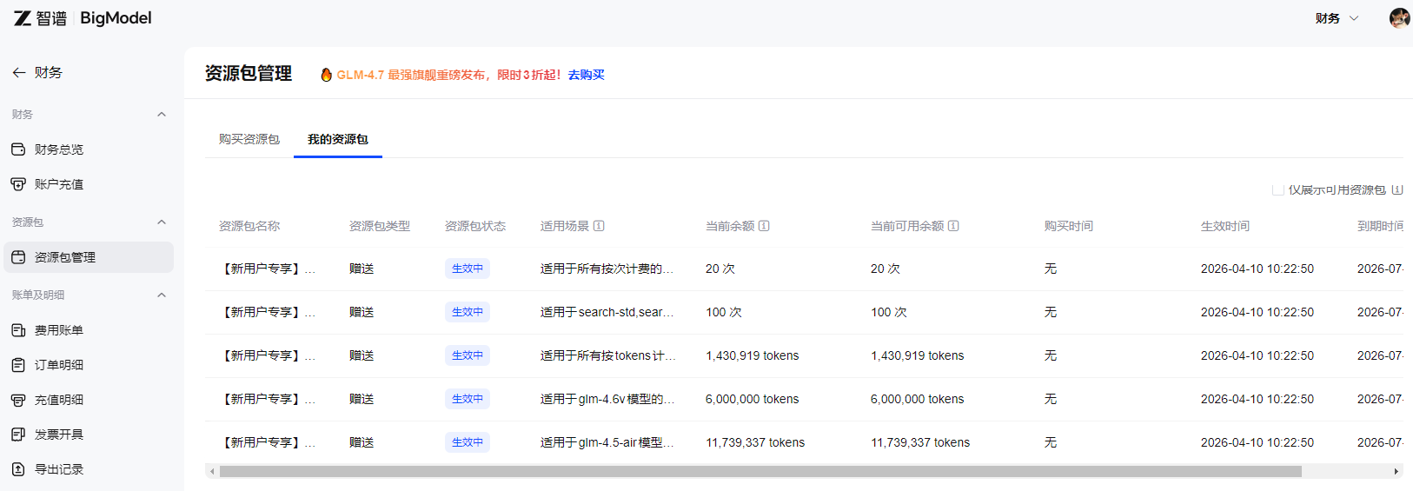Image resolution: width=1413 pixels, height=491 pixels.
Task: Click the horizontal table scrollbar thumb
Action: point(760,472)
